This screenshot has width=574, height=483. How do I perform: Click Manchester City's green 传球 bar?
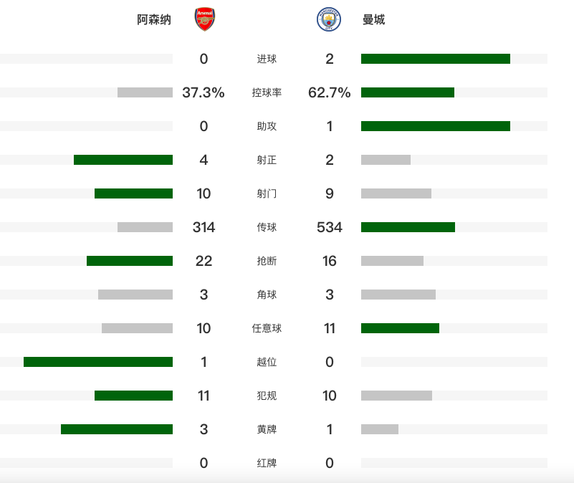[408, 227]
